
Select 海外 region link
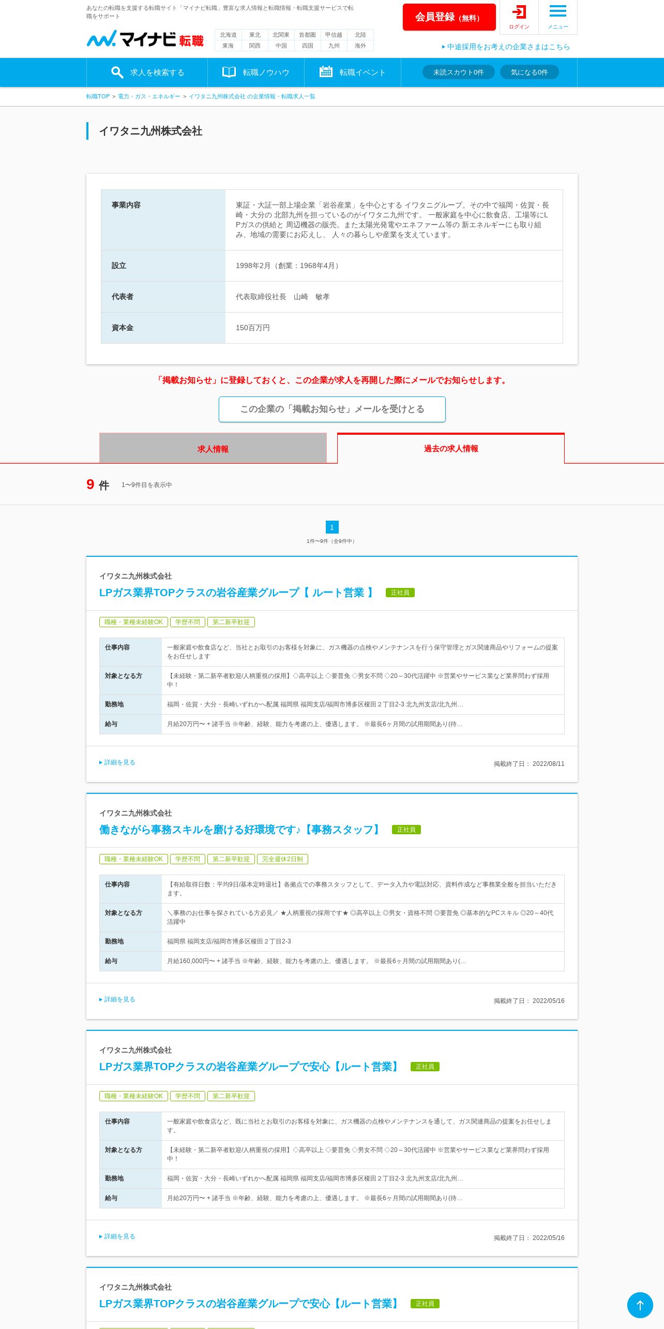click(x=360, y=46)
